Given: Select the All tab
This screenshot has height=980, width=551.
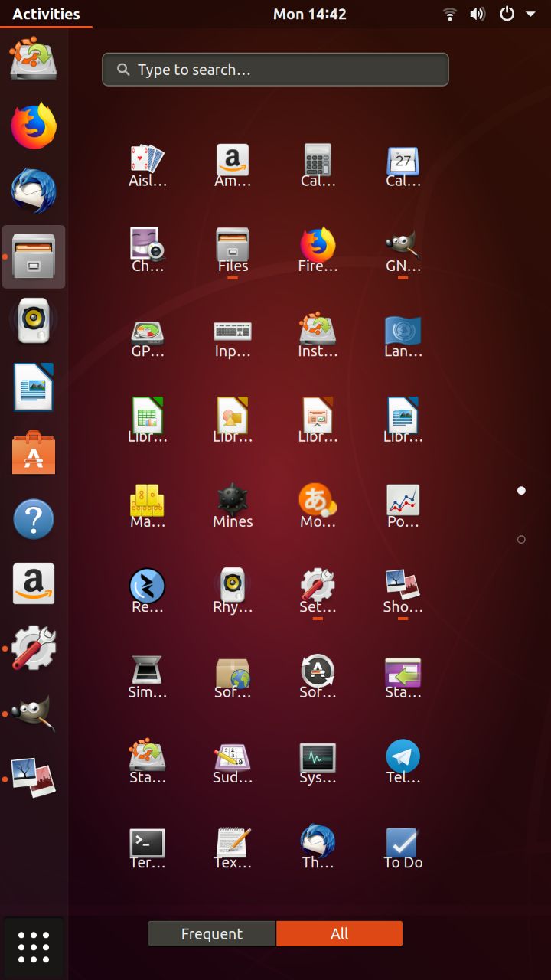Looking at the screenshot, I should [x=339, y=933].
